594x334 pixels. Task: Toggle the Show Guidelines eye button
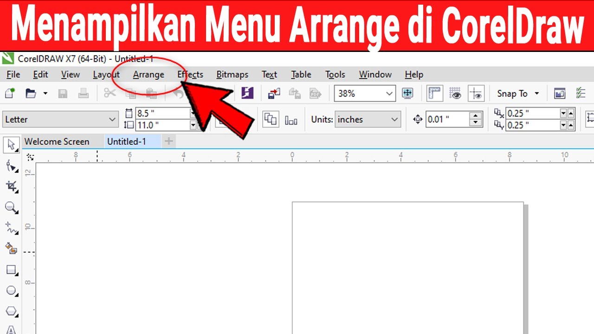(x=477, y=93)
